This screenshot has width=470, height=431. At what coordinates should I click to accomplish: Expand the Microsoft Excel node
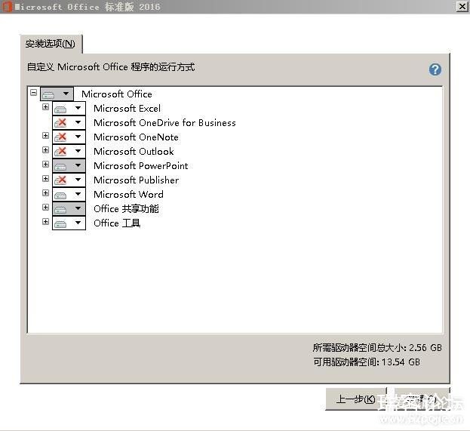coord(45,106)
